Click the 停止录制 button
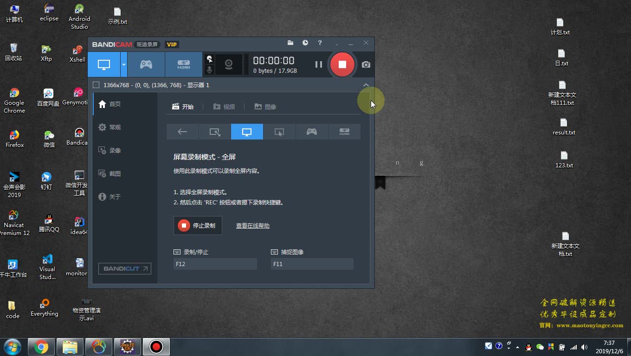 198,225
